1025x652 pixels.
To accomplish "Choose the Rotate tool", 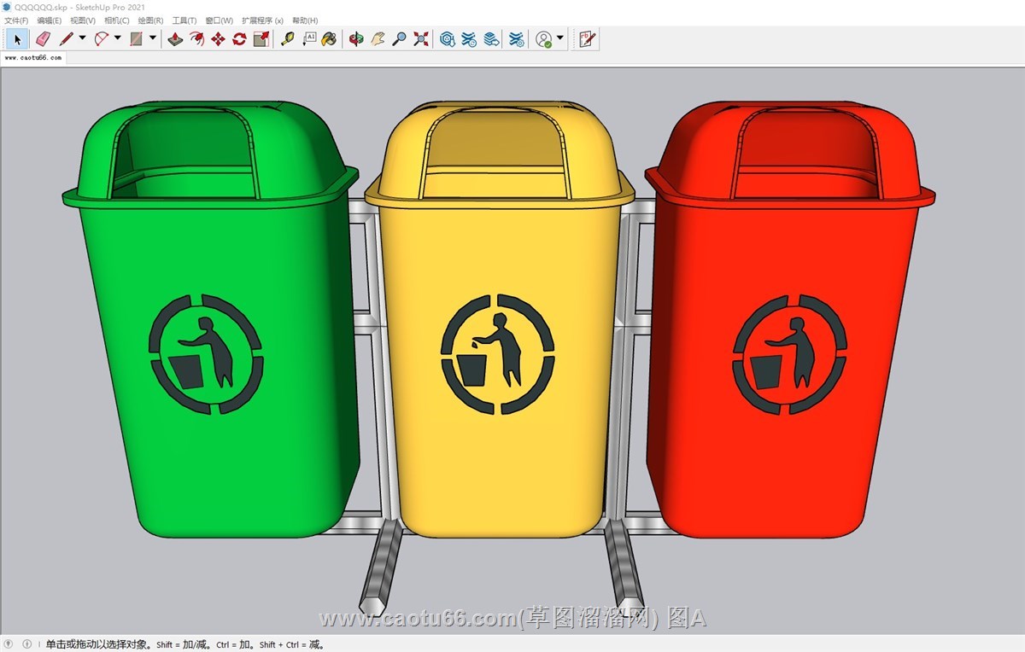I will tap(239, 38).
